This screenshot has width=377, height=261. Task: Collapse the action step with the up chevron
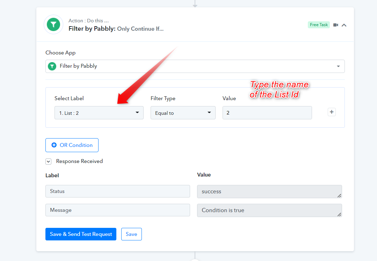(344, 25)
